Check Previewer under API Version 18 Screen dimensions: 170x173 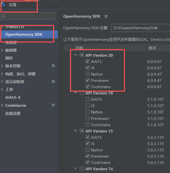pyautogui.click(x=87, y=118)
